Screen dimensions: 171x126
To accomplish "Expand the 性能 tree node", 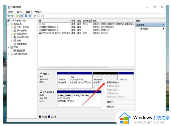I will tap(12, 41).
